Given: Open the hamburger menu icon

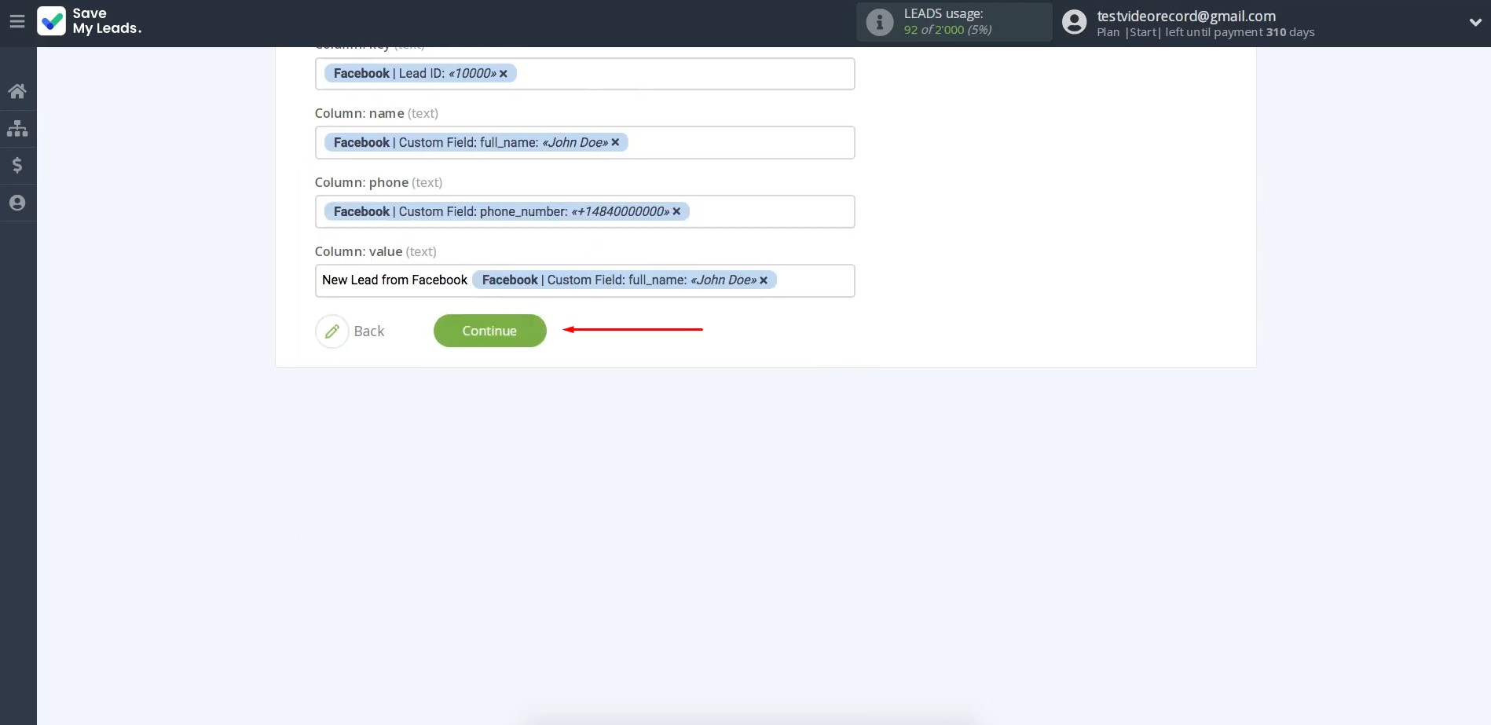Looking at the screenshot, I should 17,22.
